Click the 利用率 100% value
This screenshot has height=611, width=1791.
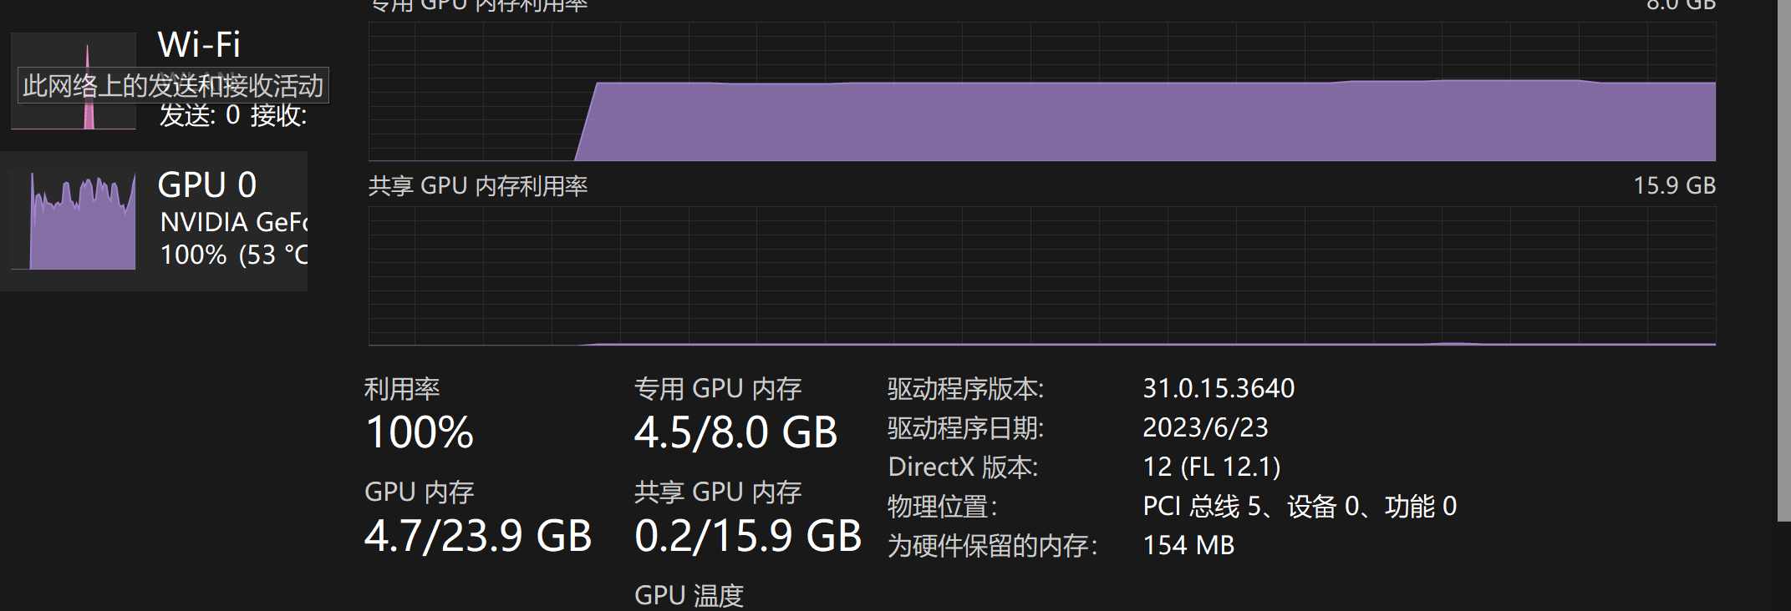click(x=420, y=432)
